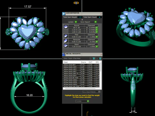Click the Update button
This screenshot has width=155, height=116.
pos(72,22)
